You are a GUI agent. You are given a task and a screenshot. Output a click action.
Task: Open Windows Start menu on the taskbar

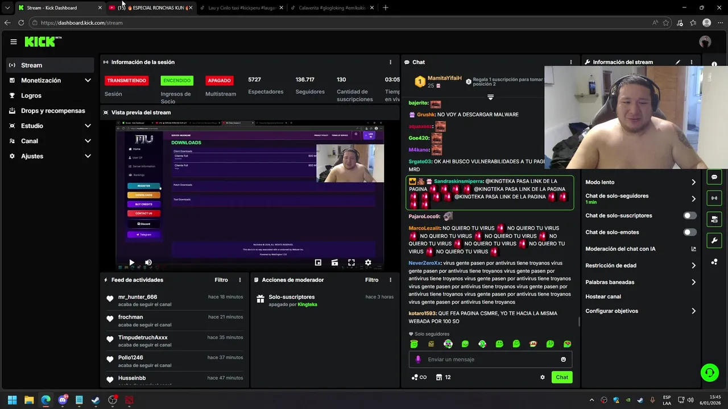click(12, 400)
